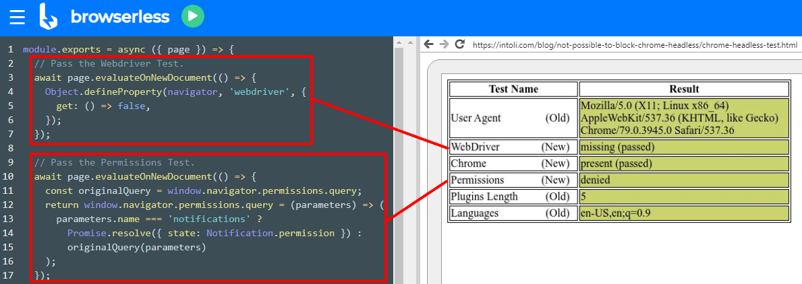Click the 'Result' table header

coord(684,90)
